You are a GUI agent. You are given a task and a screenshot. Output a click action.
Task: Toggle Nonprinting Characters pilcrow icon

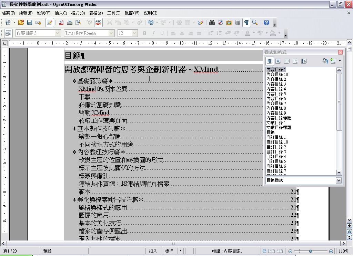coord(246,22)
